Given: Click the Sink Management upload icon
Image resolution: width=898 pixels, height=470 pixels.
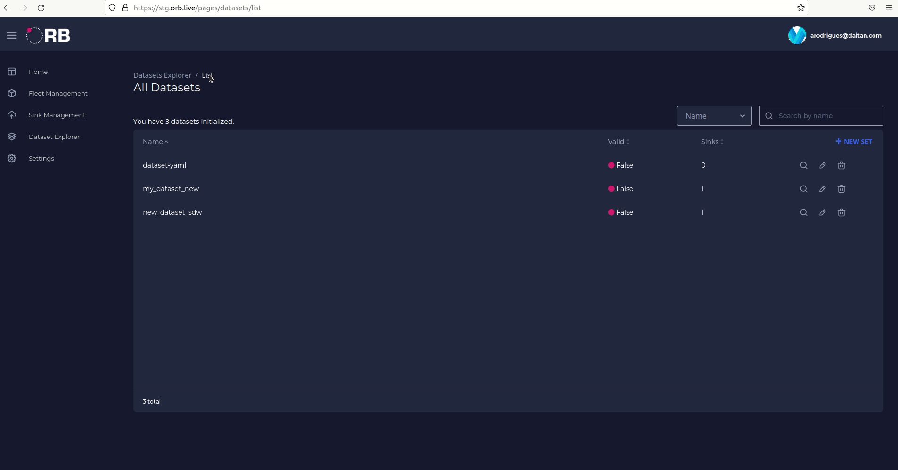Looking at the screenshot, I should 12,114.
